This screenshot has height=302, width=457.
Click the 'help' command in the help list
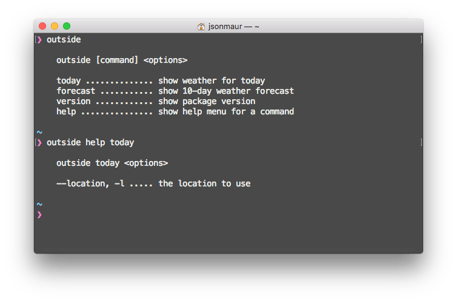click(66, 112)
